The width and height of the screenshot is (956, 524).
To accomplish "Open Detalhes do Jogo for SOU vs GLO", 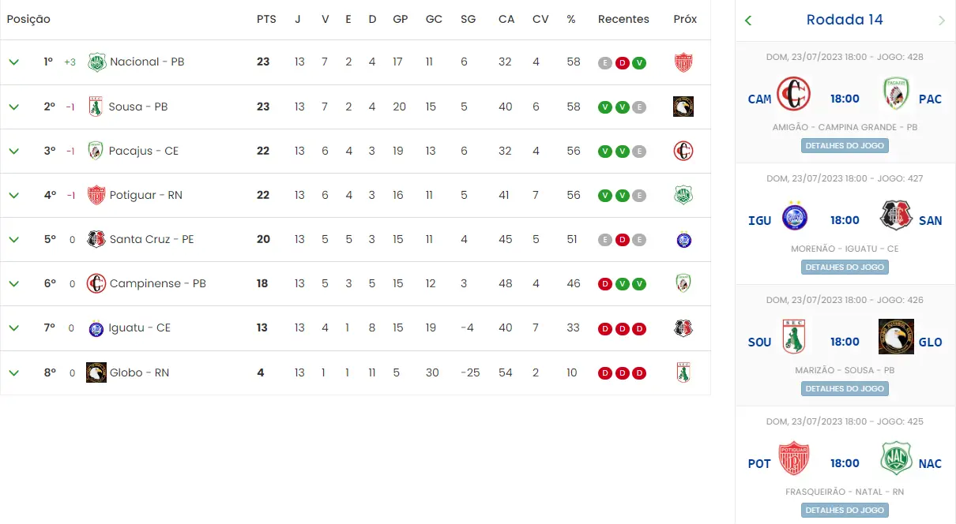I will click(x=845, y=389).
